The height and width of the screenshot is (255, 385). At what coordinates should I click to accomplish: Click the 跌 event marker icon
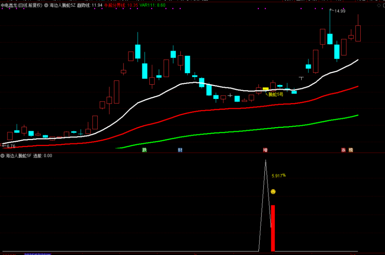click(144, 150)
